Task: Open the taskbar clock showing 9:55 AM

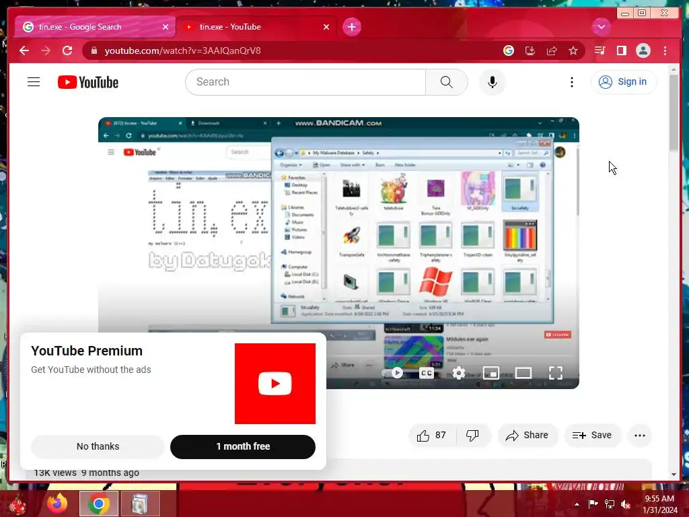Action: pyautogui.click(x=659, y=504)
